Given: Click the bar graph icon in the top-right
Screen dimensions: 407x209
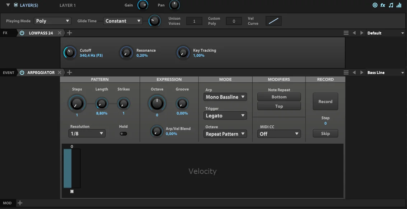Looking at the screenshot, I should [399, 5].
